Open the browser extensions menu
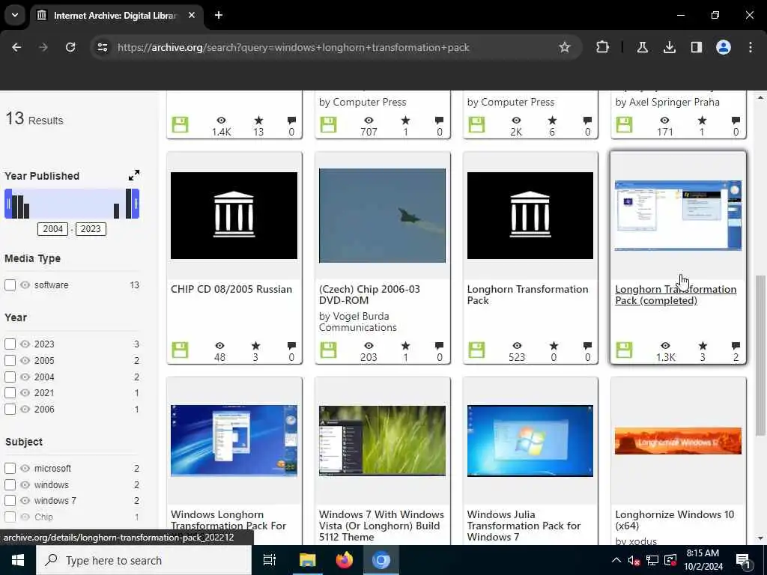The height and width of the screenshot is (575, 767). (603, 47)
